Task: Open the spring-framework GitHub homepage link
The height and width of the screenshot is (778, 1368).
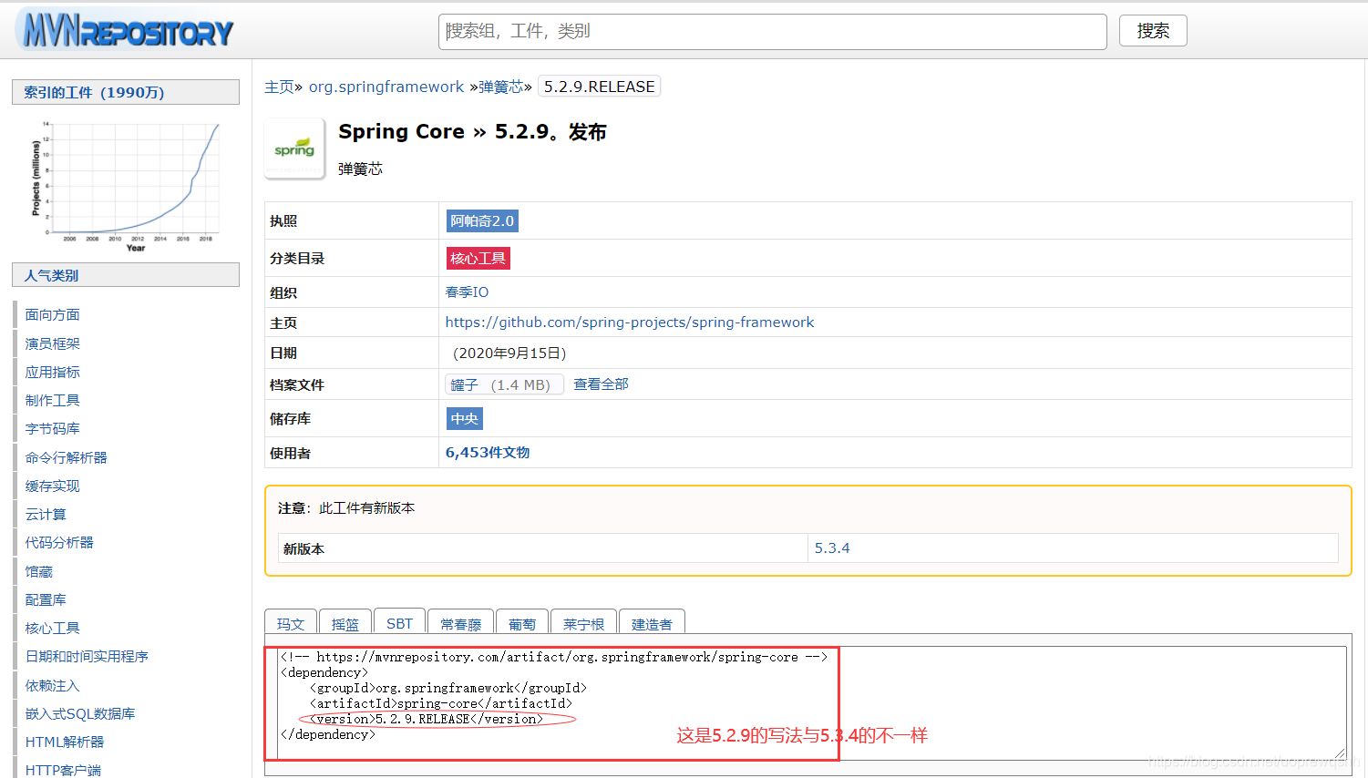Action: pos(630,322)
